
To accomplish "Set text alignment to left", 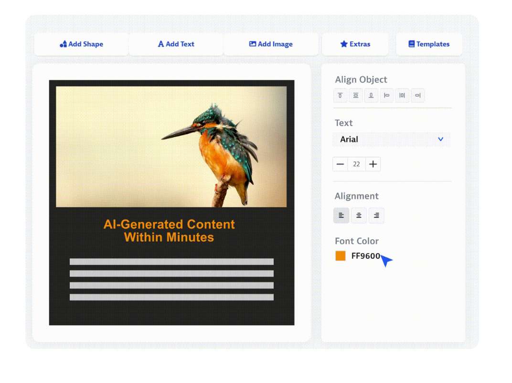I will [341, 216].
